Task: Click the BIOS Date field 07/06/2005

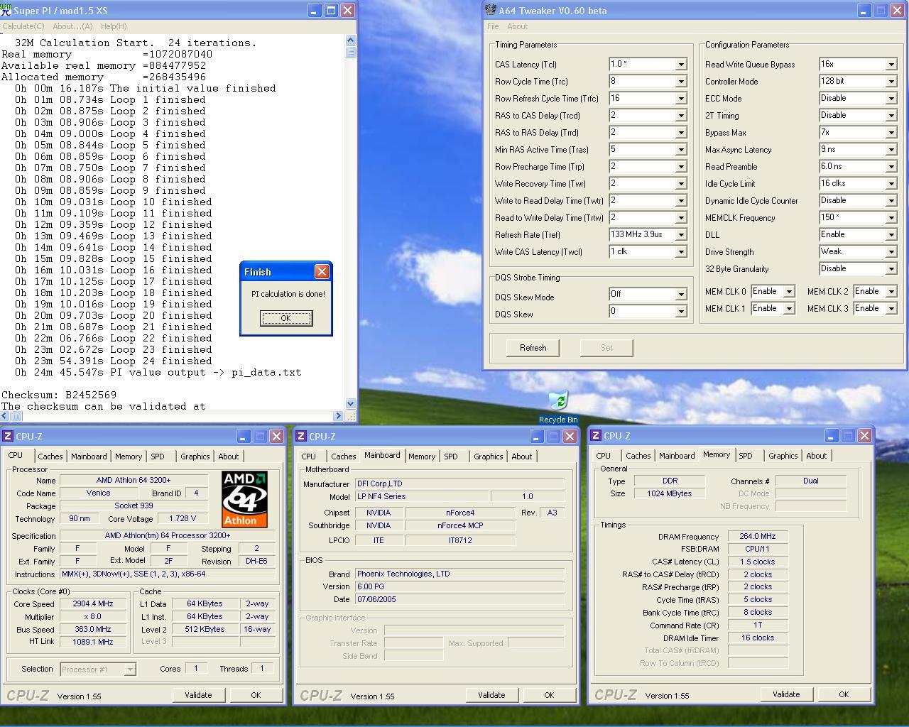Action: (459, 599)
